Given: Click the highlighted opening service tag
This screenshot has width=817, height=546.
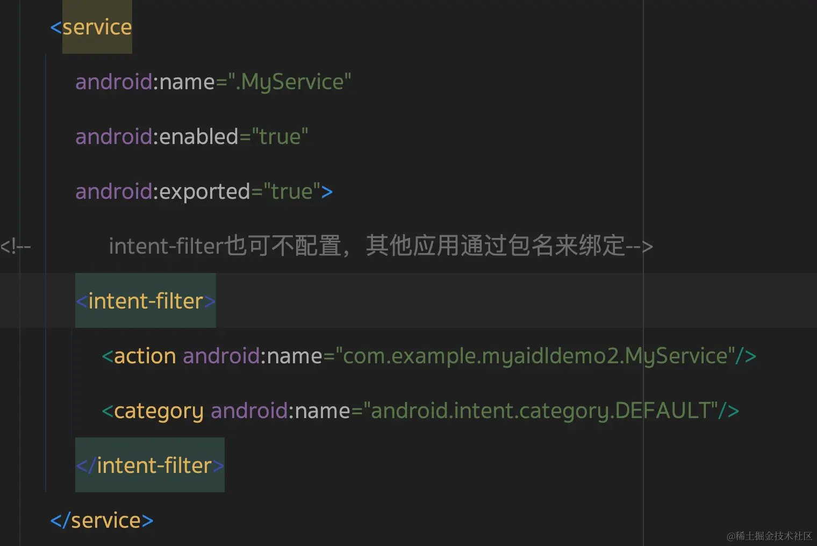Looking at the screenshot, I should [x=97, y=27].
